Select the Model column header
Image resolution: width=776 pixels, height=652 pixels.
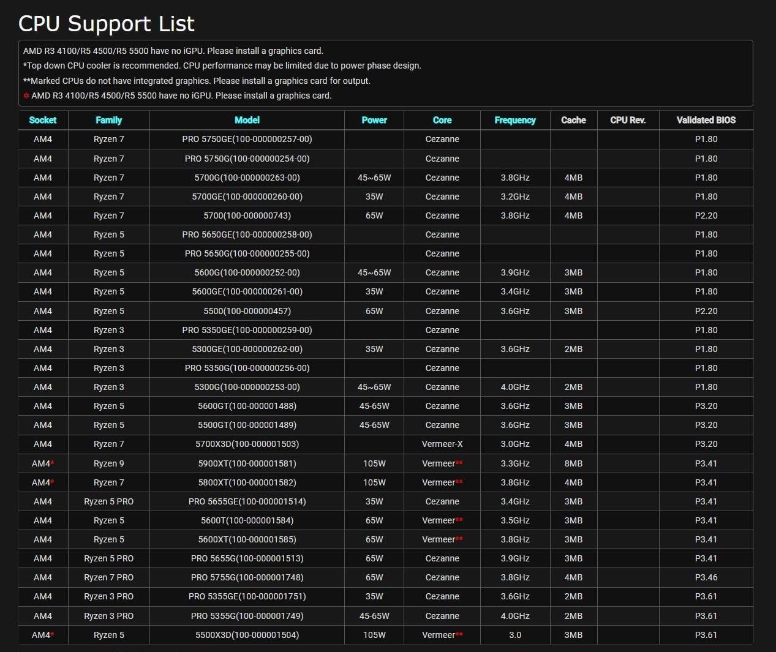(247, 120)
